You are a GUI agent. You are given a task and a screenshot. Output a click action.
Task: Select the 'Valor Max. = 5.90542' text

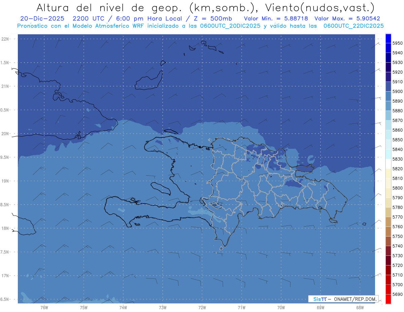(347, 19)
